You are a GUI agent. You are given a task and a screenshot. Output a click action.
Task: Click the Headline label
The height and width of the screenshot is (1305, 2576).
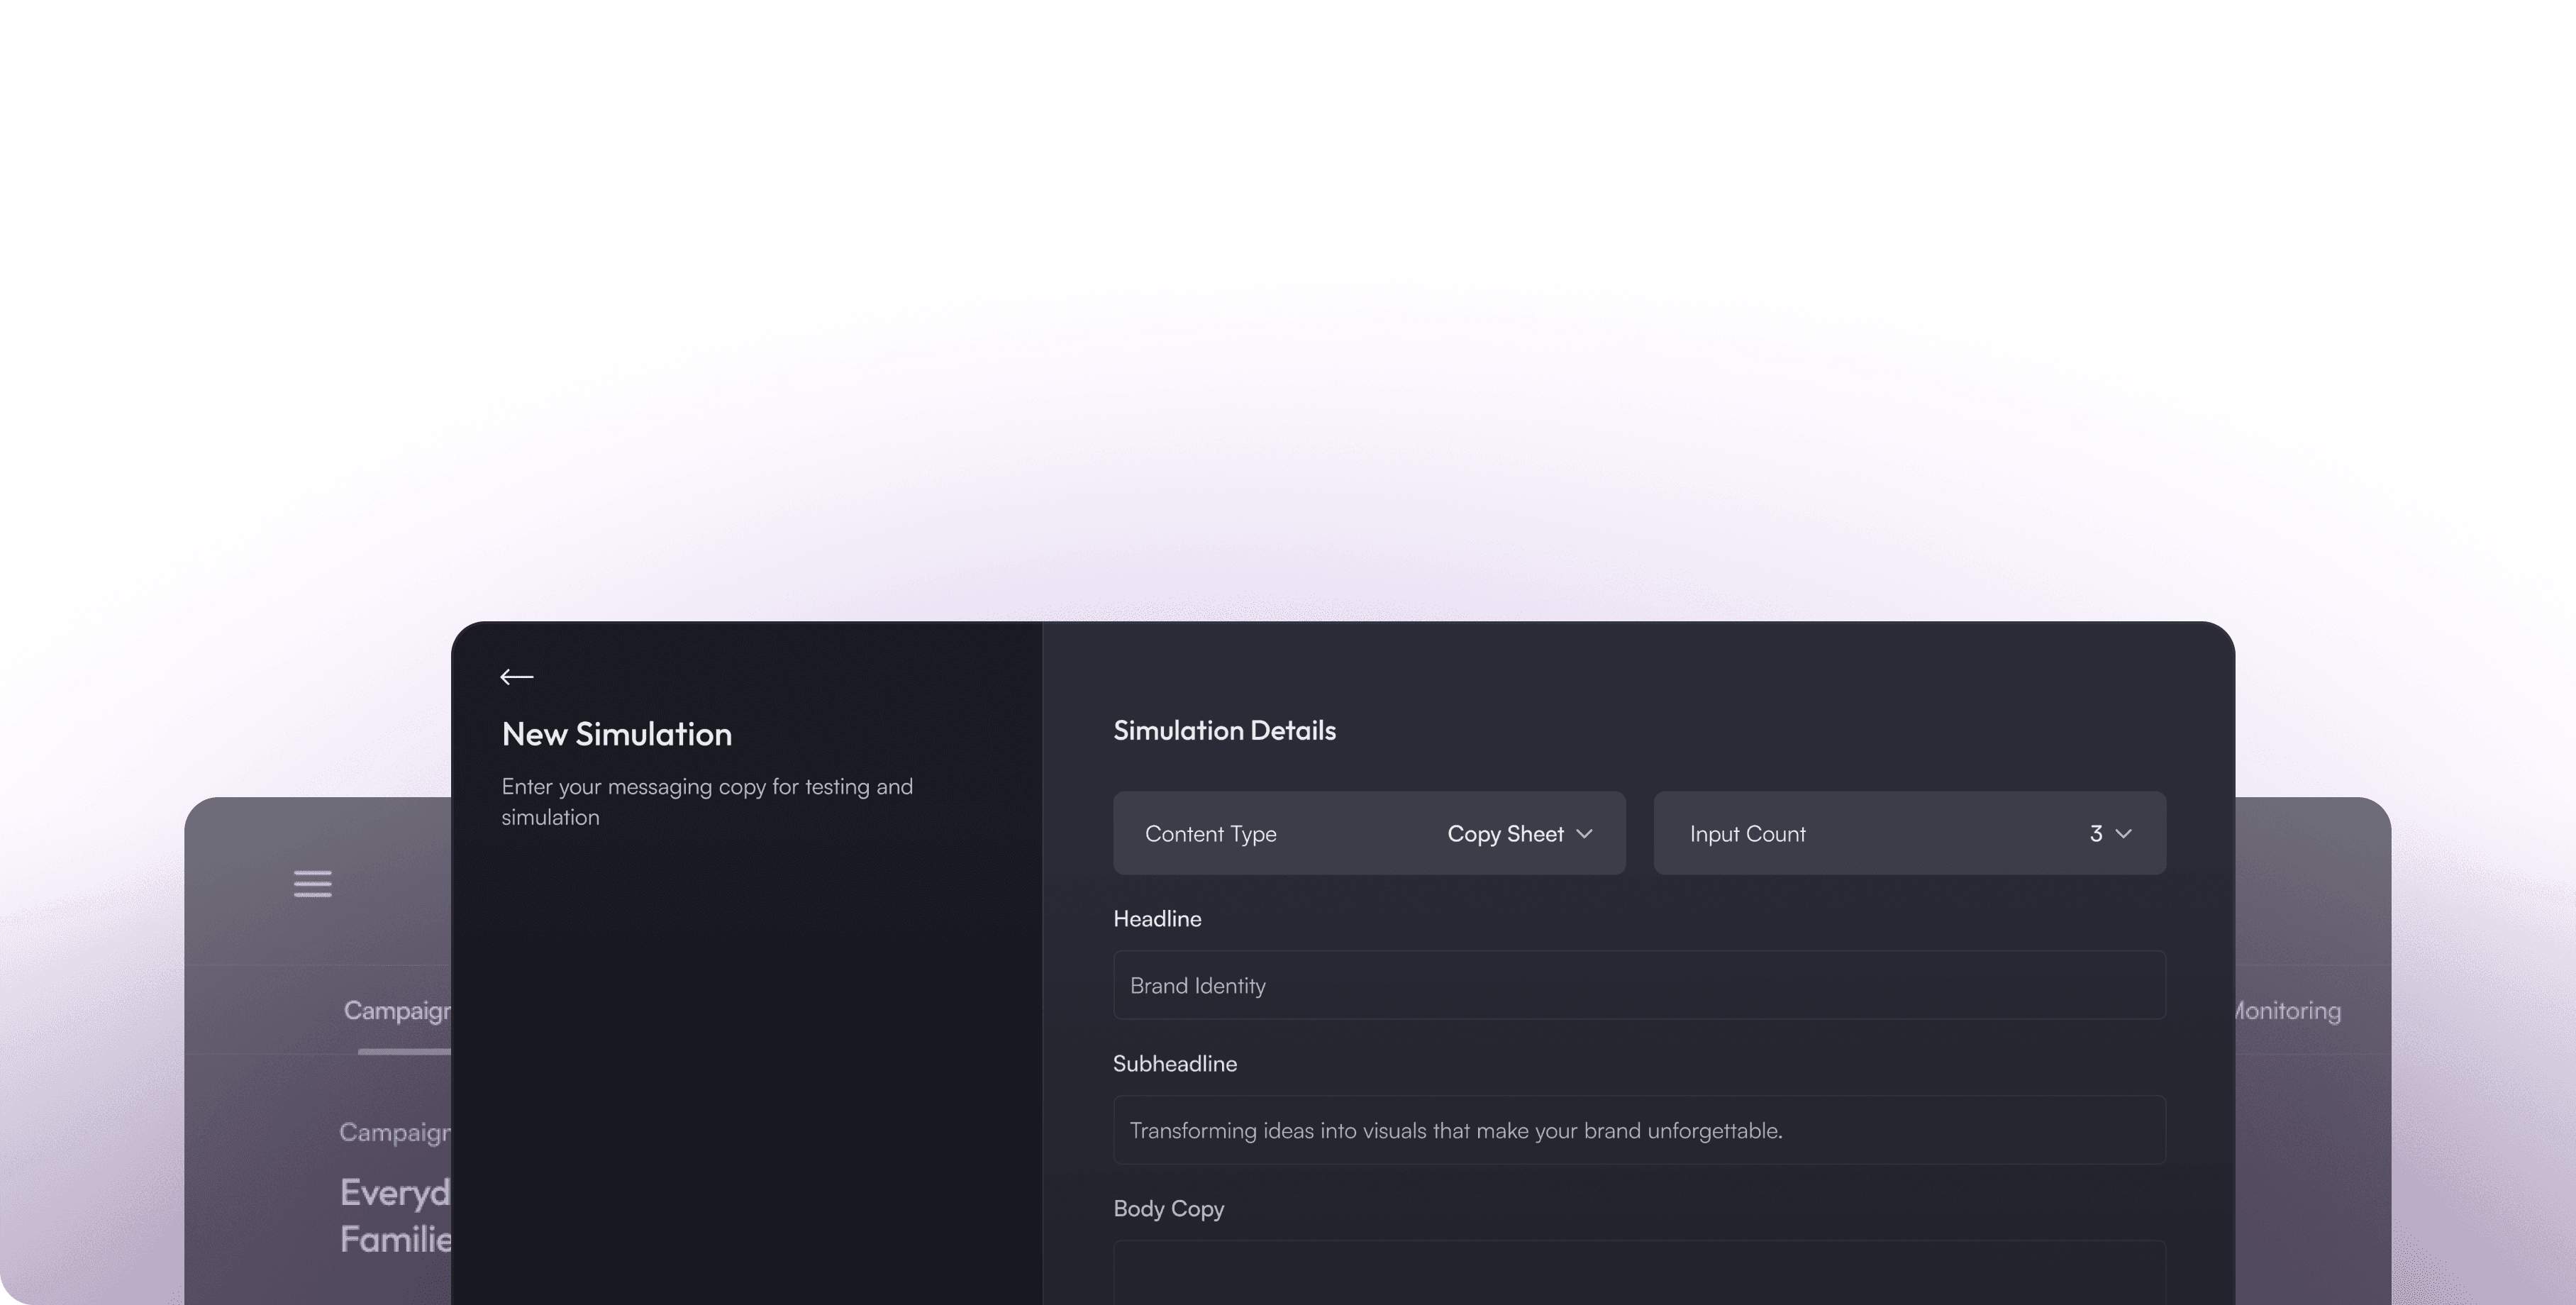pyautogui.click(x=1157, y=918)
